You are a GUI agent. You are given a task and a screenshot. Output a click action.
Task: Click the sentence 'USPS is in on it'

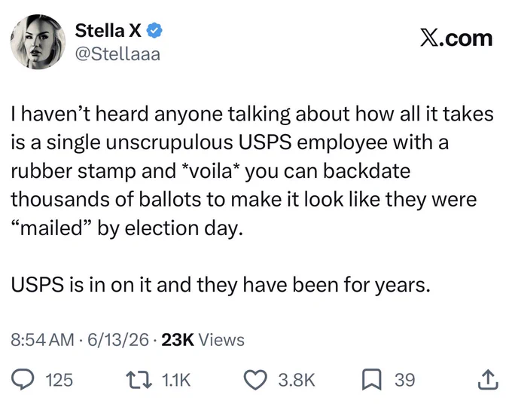[x=81, y=285]
